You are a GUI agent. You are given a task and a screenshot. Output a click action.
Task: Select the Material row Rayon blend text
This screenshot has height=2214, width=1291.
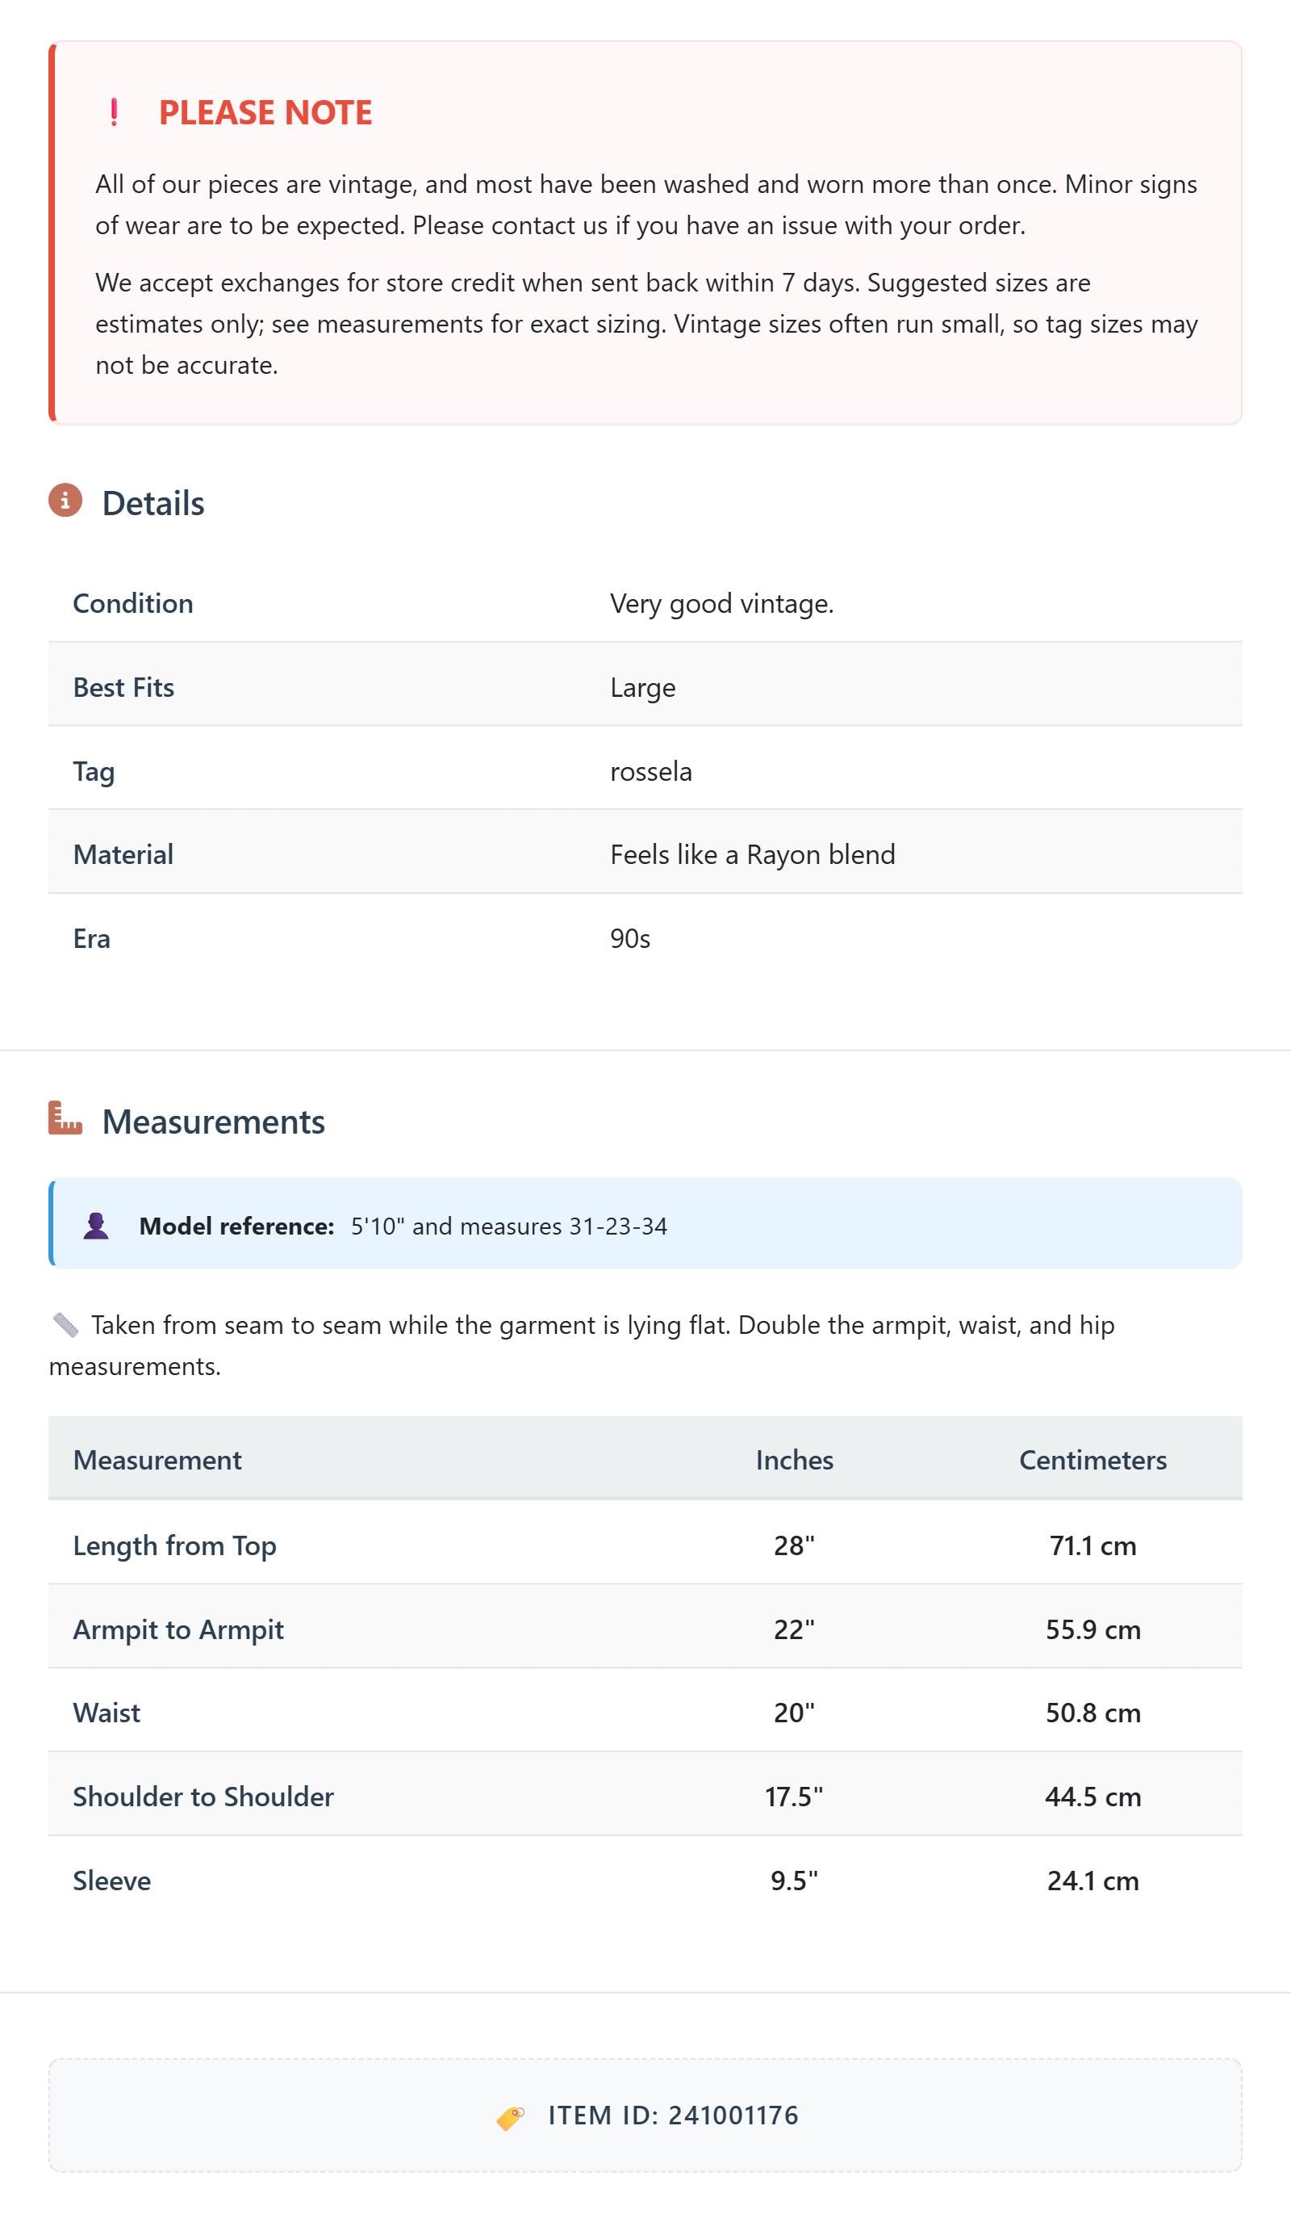point(753,854)
